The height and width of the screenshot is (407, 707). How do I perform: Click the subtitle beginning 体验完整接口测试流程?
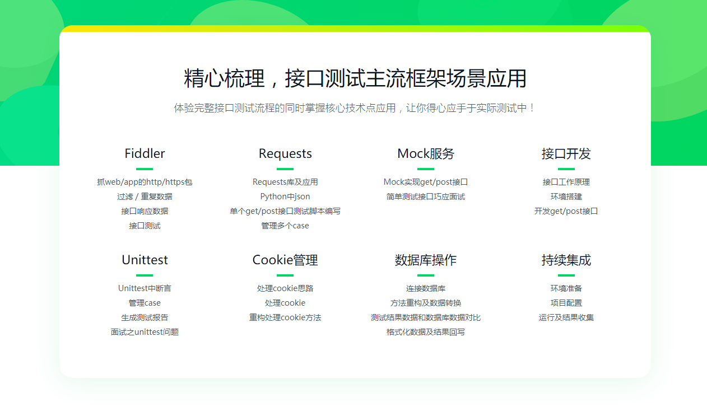click(355, 108)
